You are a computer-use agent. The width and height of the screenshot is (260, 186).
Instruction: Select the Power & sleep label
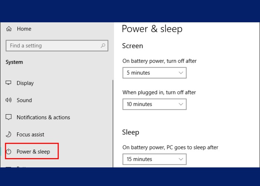click(x=33, y=151)
